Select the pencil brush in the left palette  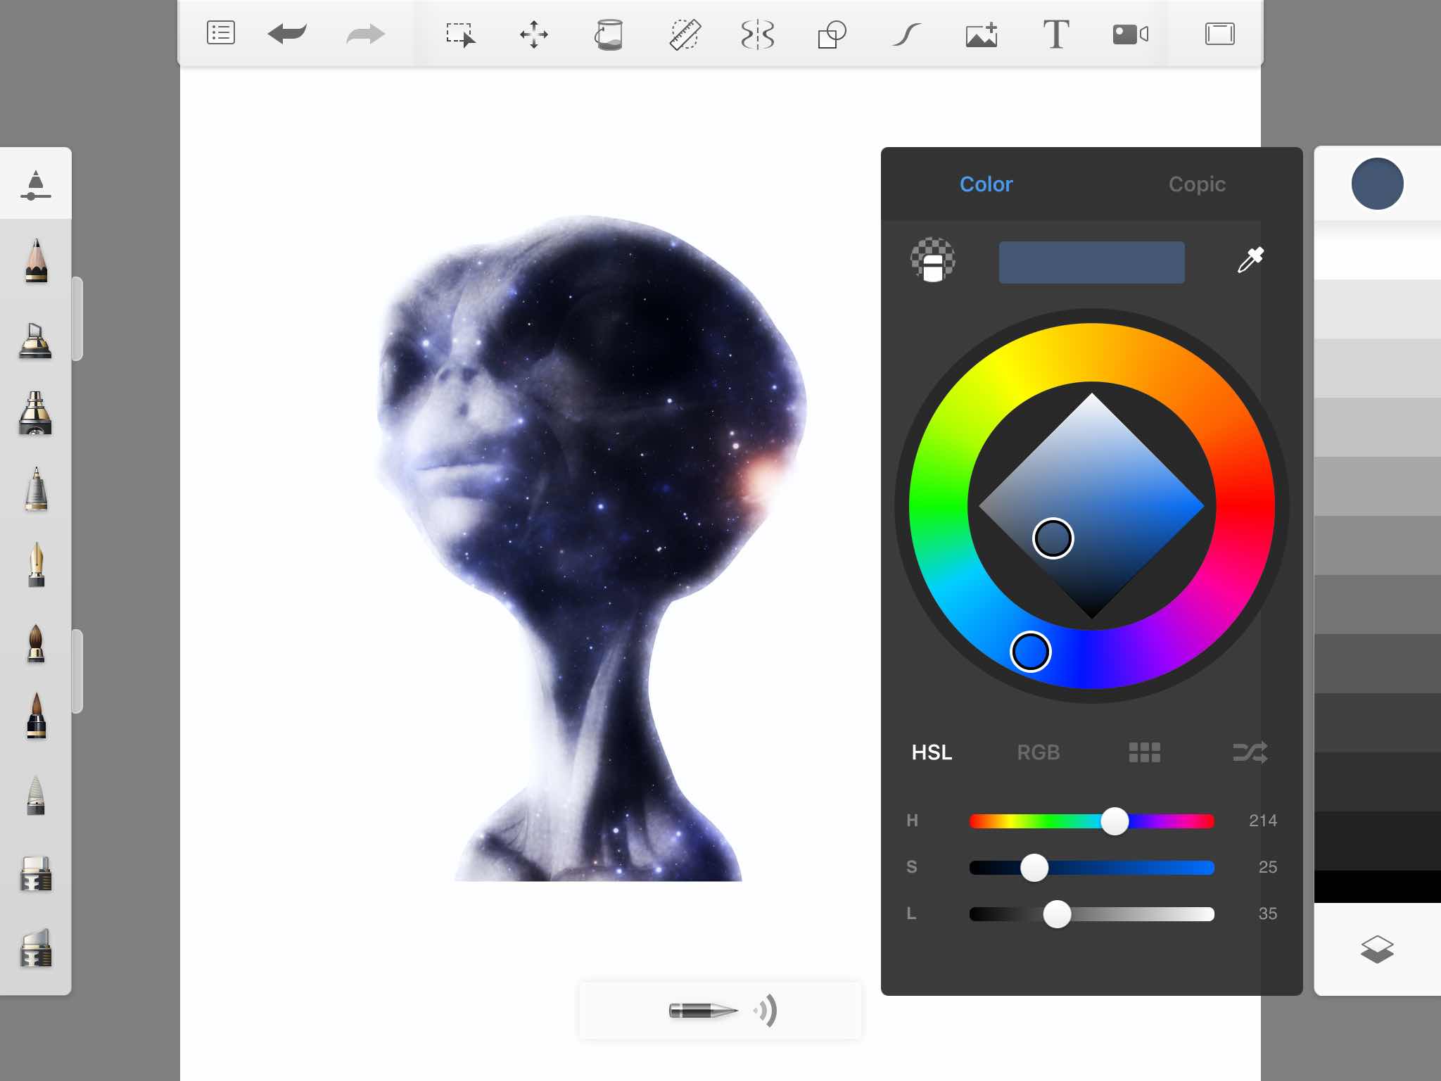[36, 261]
